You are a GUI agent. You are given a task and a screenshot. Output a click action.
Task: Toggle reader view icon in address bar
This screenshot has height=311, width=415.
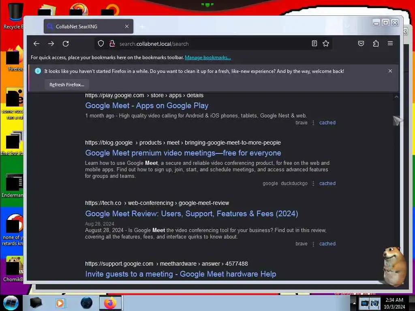pyautogui.click(x=314, y=43)
